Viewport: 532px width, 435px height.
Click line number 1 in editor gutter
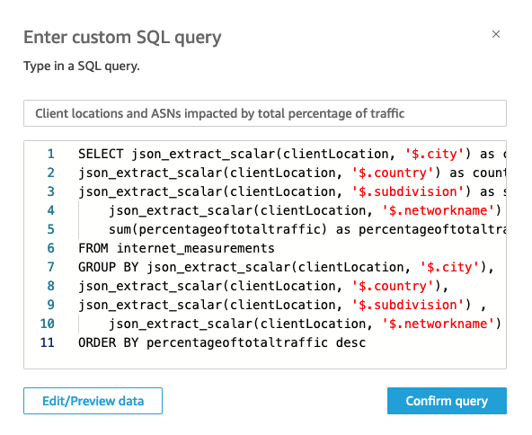pyautogui.click(x=51, y=154)
